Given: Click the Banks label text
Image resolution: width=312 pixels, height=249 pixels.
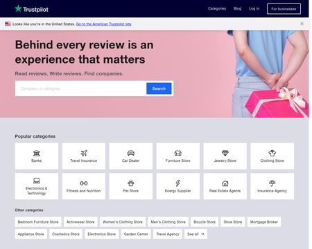Looking at the screenshot, I should (37, 160).
